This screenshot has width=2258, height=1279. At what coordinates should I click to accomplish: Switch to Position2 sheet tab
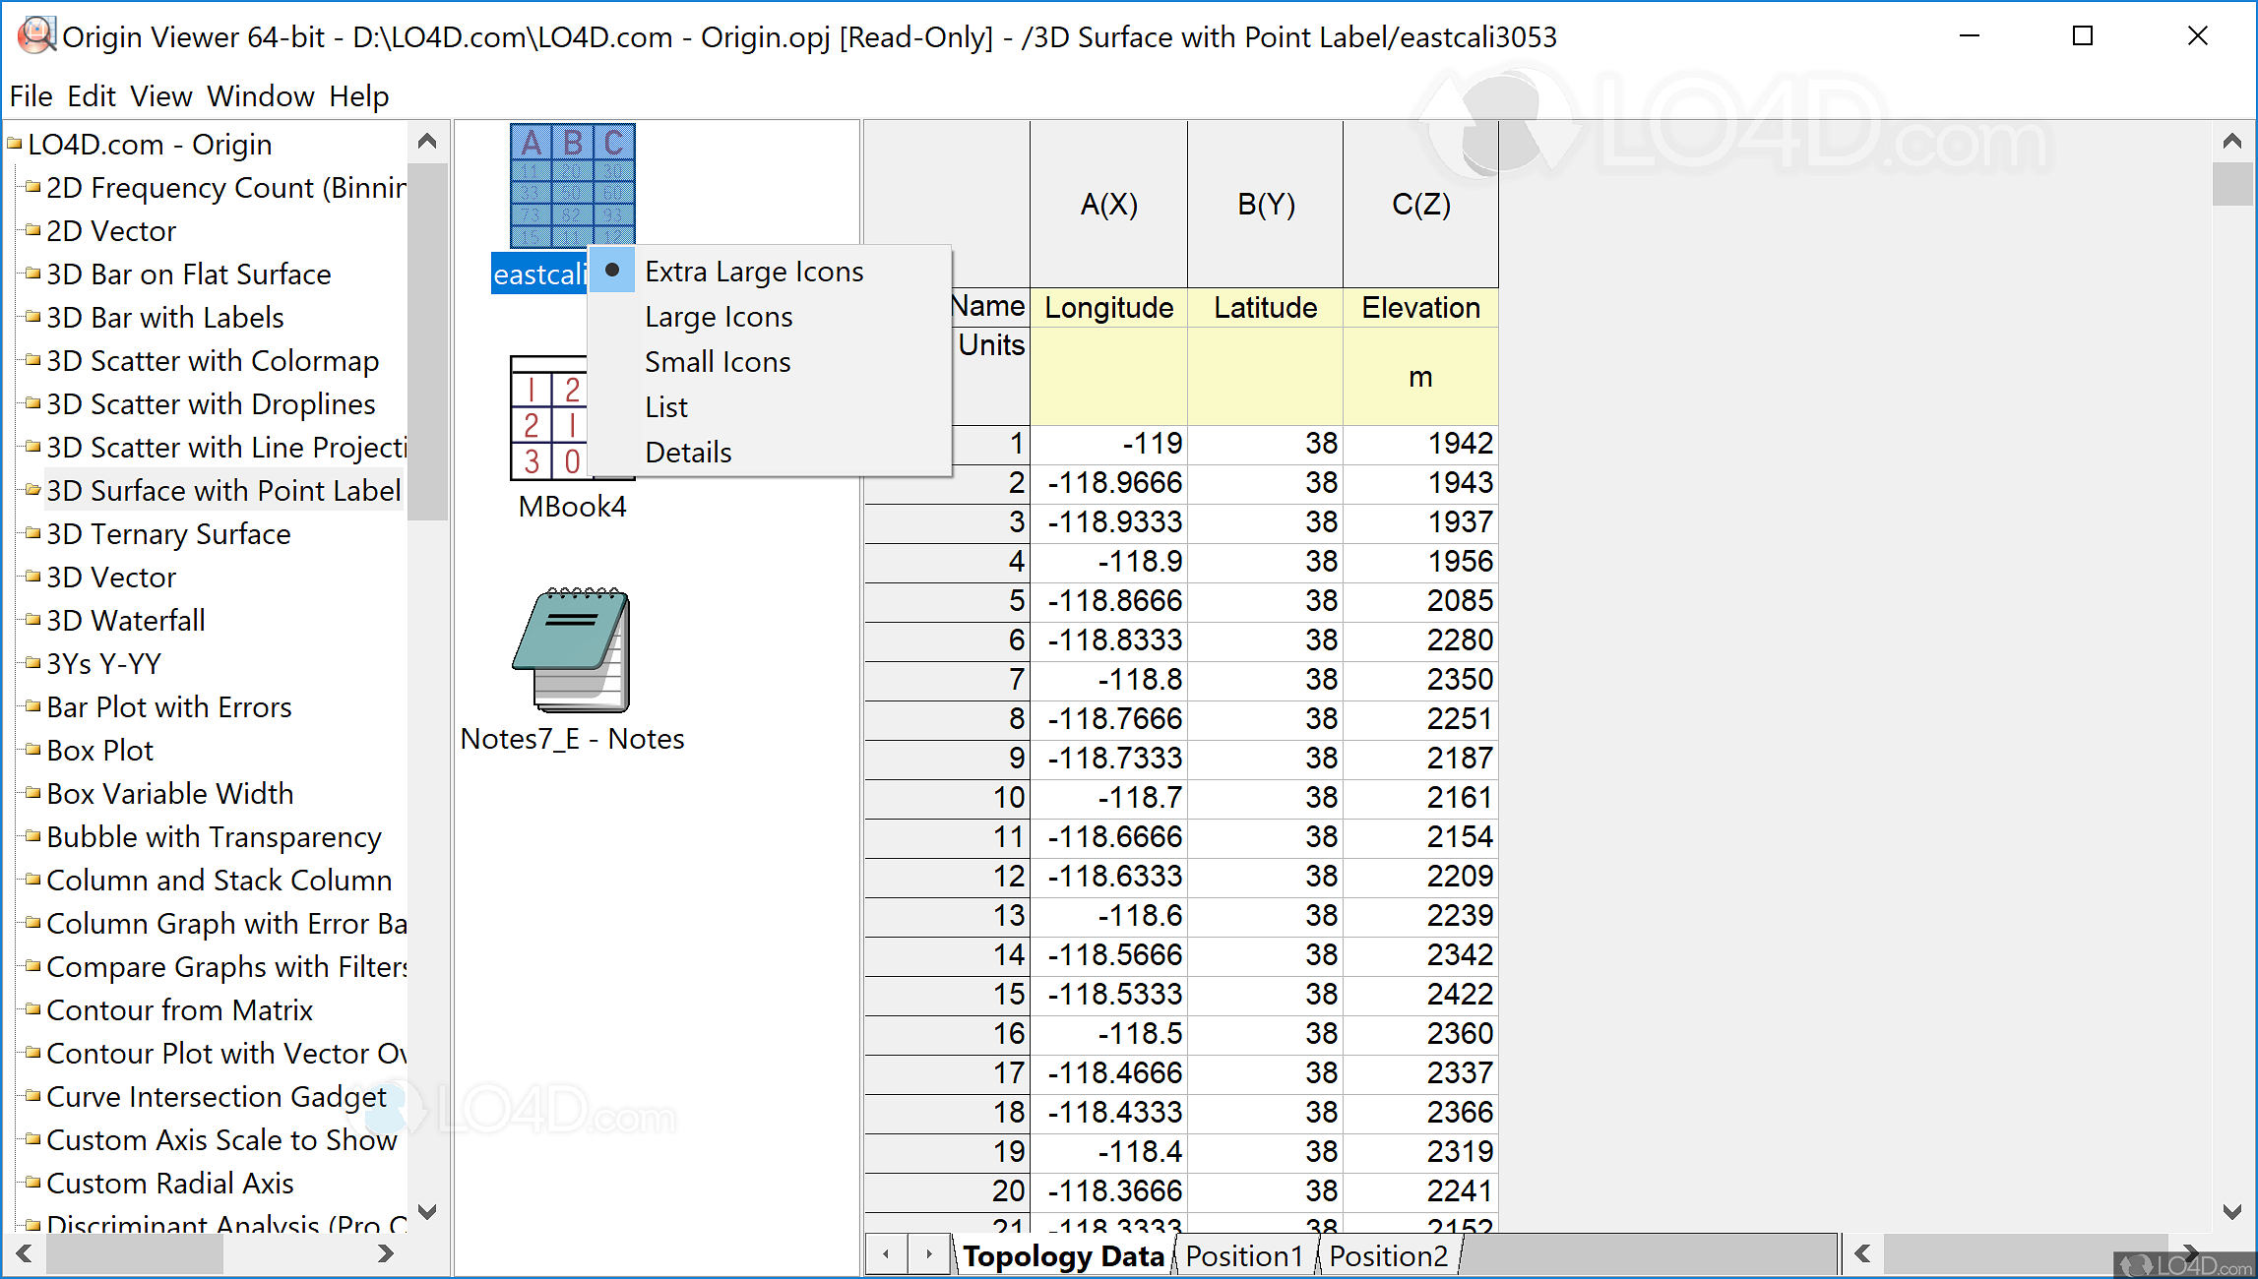(1389, 1256)
